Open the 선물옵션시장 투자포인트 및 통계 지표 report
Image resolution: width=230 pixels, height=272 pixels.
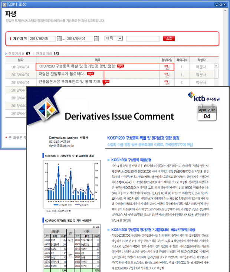(x=69, y=82)
